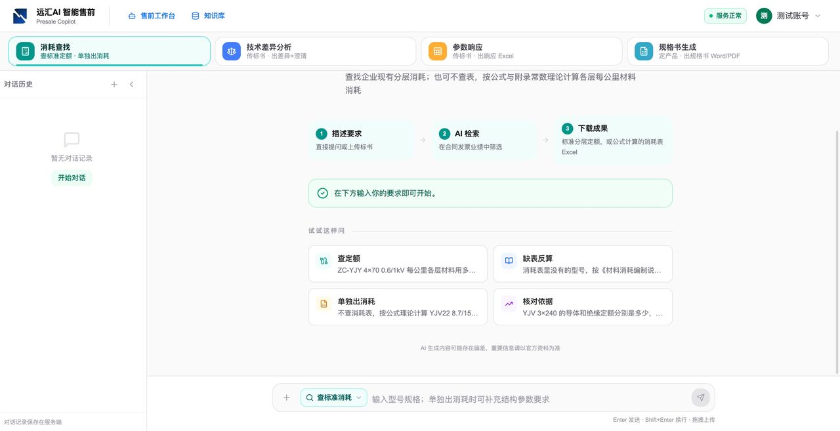Click the 缺表反算 book icon
The height and width of the screenshot is (431, 840).
tap(509, 261)
